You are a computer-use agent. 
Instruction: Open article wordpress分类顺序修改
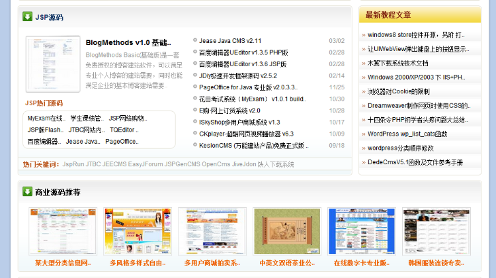point(401,148)
